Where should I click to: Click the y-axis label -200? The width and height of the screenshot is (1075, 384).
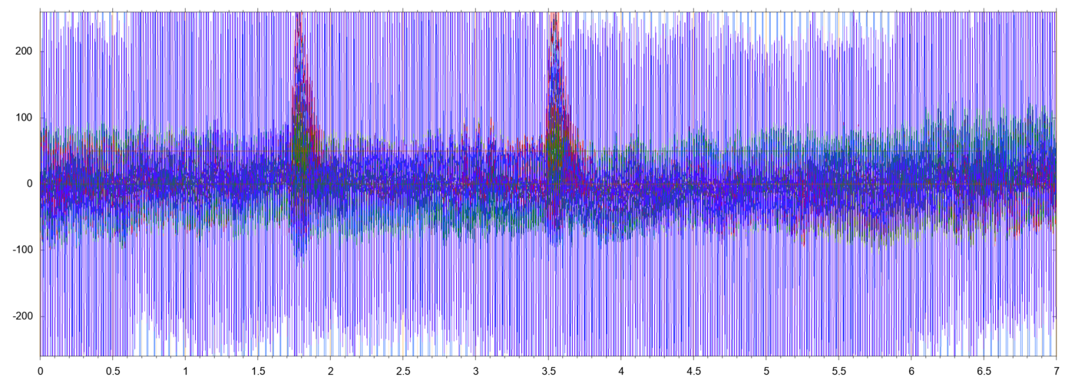point(21,316)
